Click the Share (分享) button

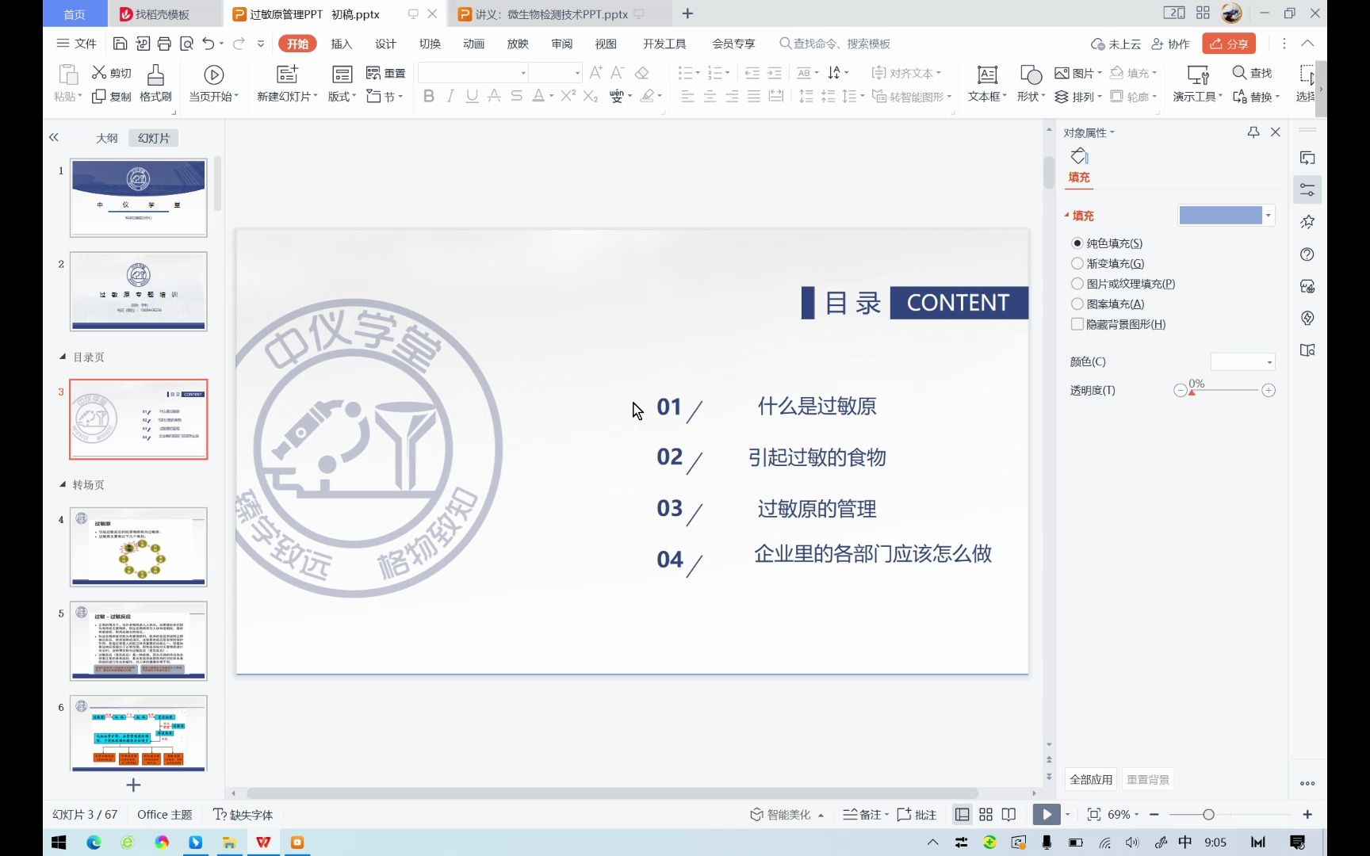(1229, 44)
